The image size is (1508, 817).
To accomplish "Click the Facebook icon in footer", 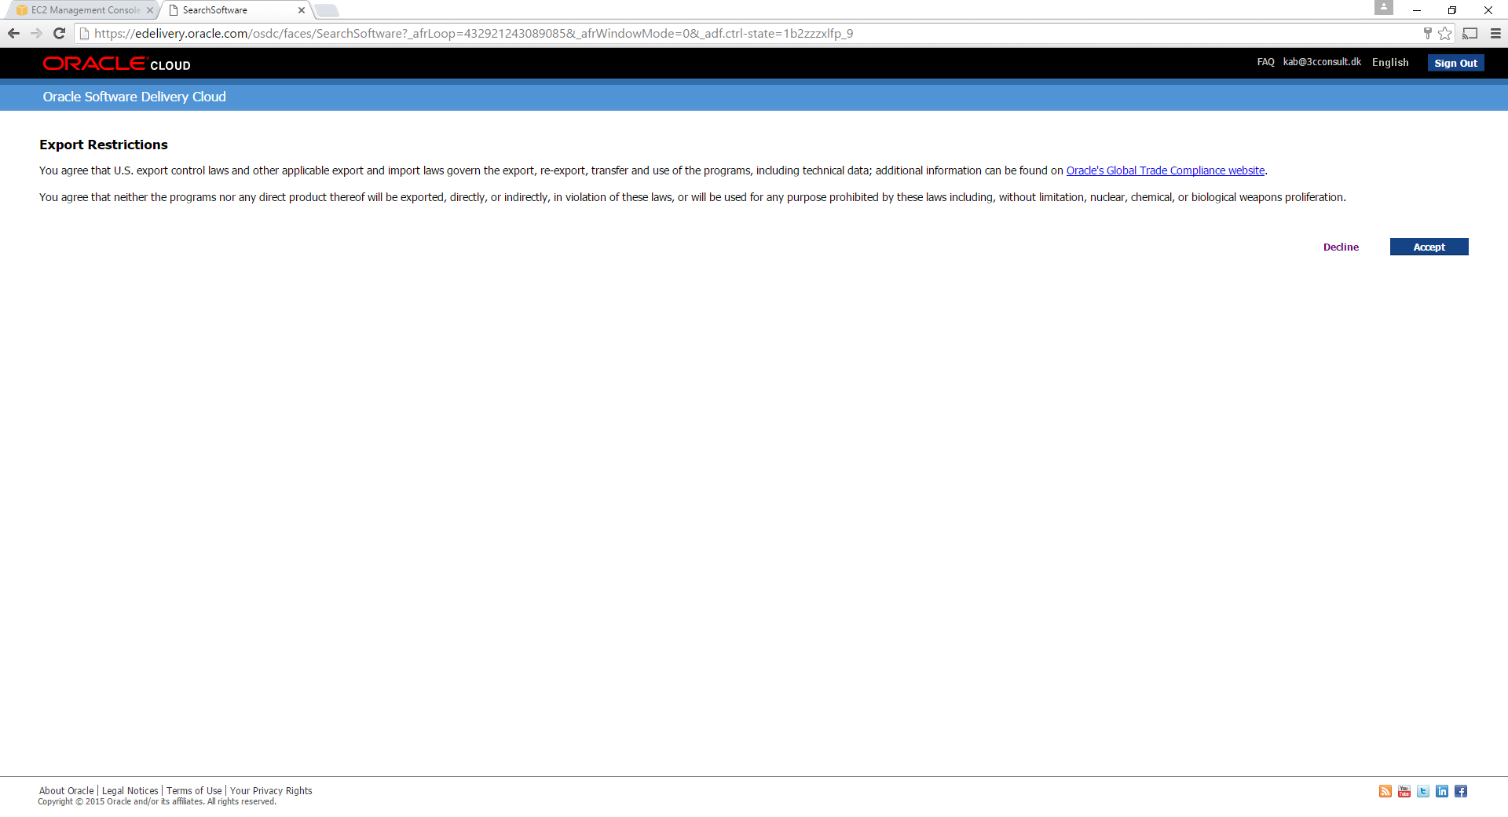I will pos(1460,791).
